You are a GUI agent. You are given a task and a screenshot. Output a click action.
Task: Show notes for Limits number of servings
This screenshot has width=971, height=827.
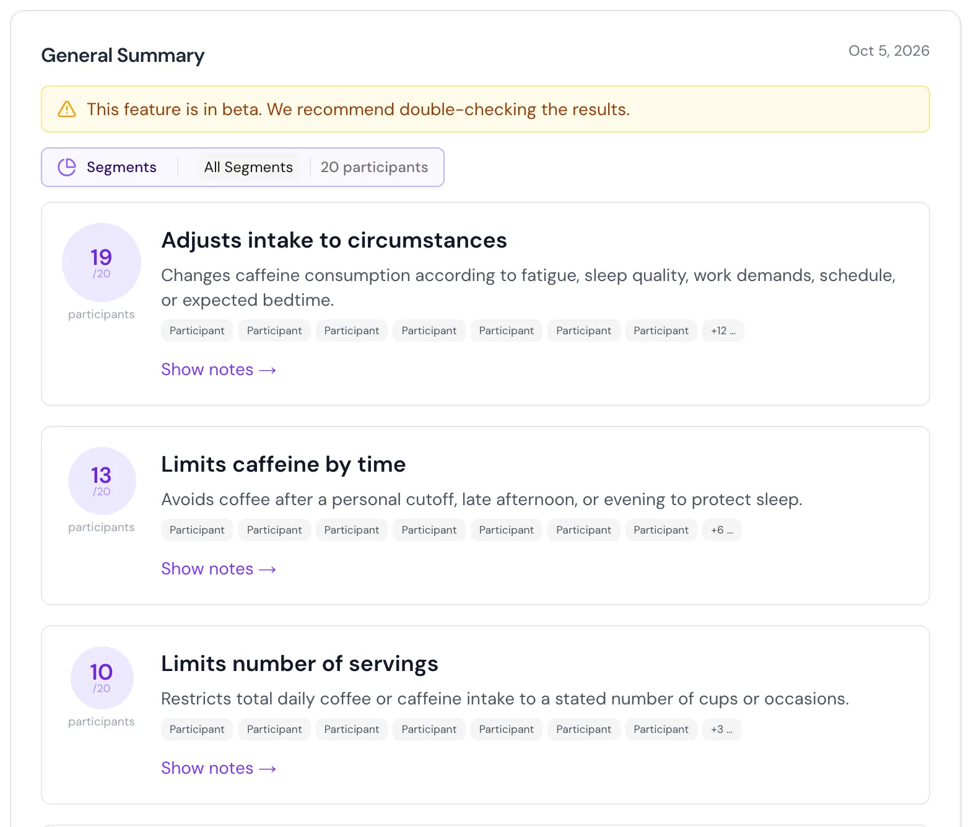[219, 768]
